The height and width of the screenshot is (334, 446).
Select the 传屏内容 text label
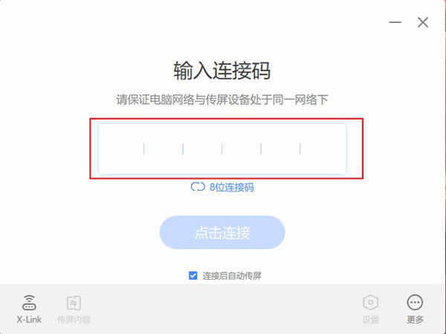(74, 320)
